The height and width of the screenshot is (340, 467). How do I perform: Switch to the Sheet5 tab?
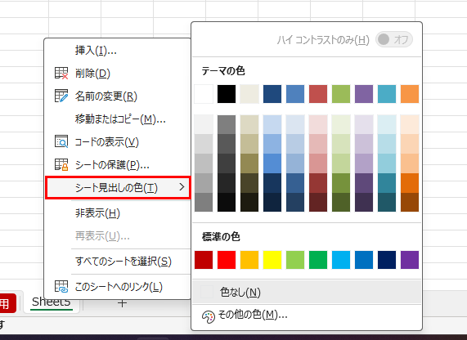pos(52,302)
